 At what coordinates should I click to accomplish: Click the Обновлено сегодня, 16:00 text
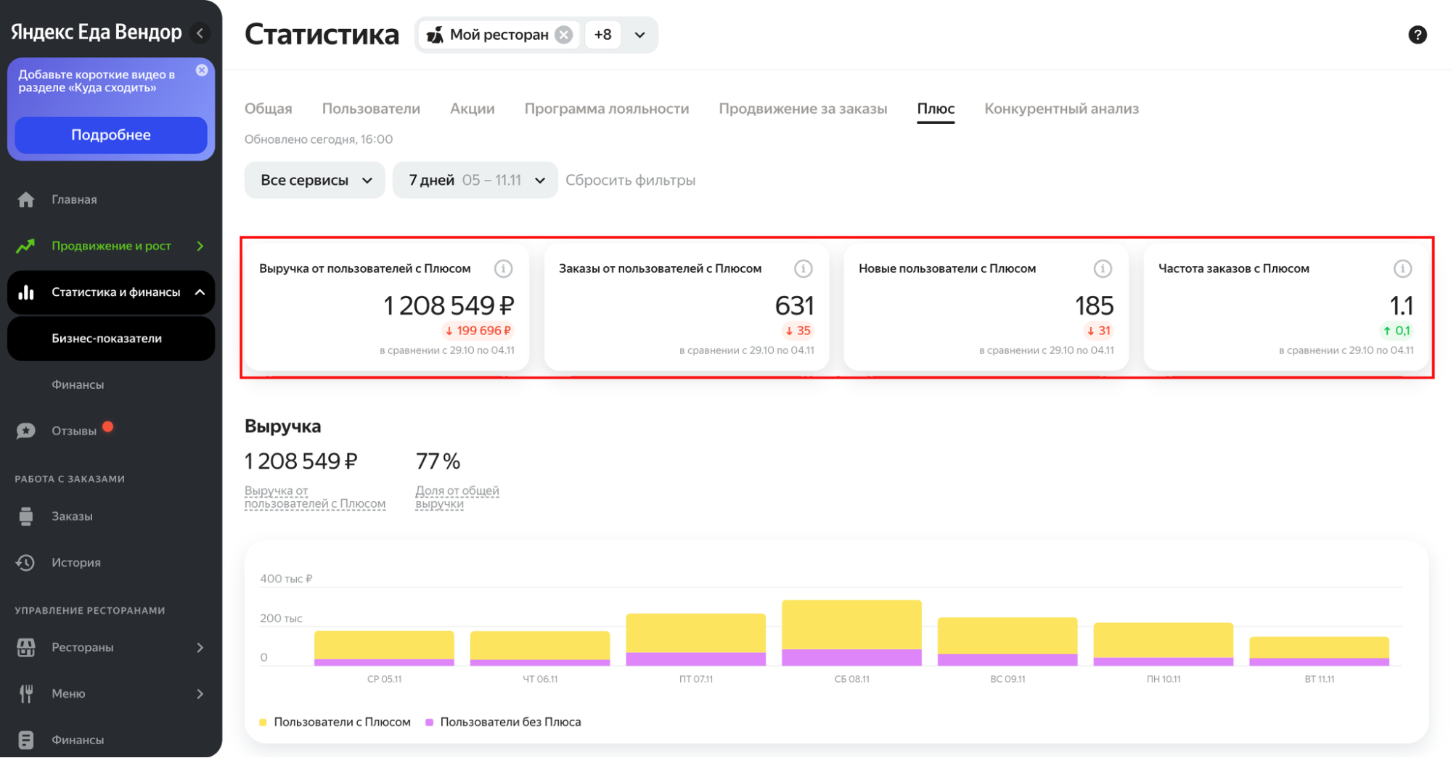pos(319,139)
